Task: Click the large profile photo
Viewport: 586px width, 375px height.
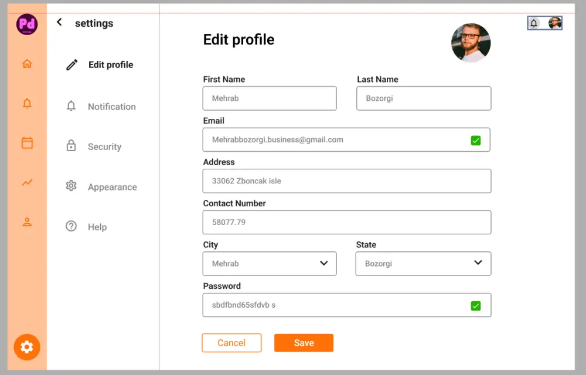Action: pos(471,43)
